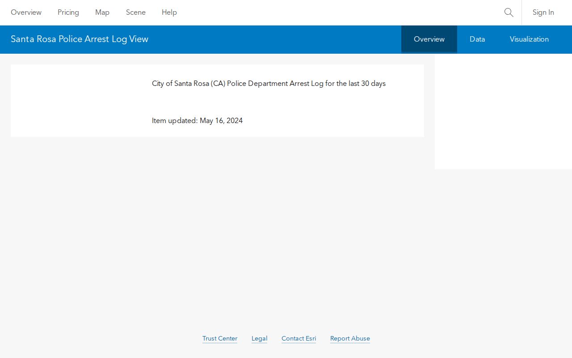Open the Help menu item

click(169, 13)
